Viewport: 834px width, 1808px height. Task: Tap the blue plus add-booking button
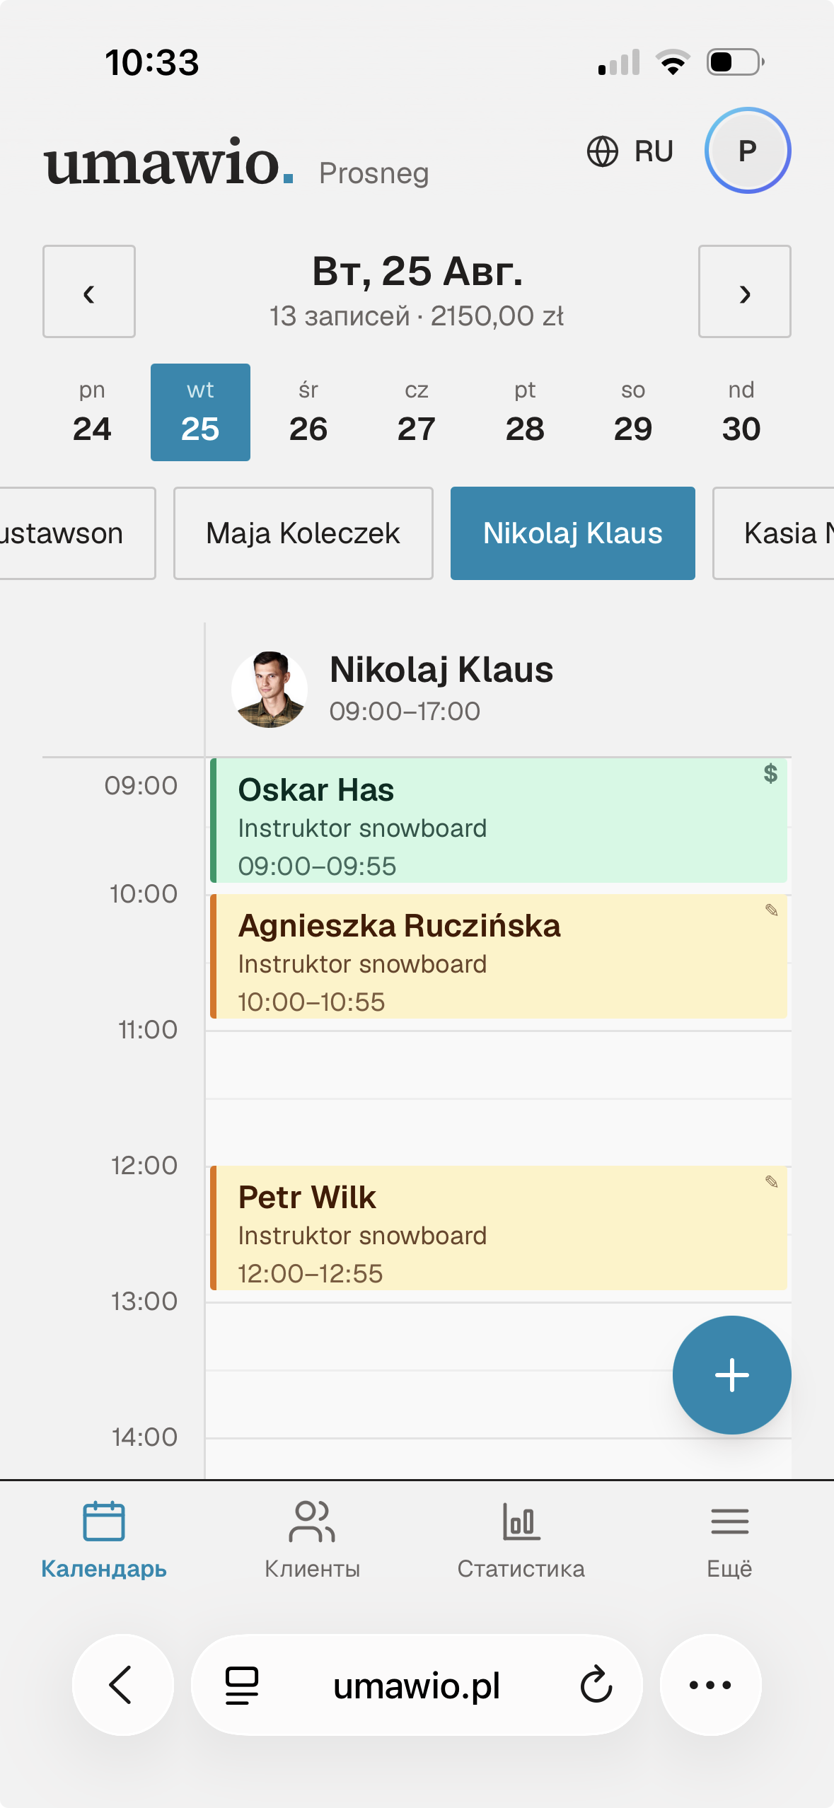click(731, 1374)
